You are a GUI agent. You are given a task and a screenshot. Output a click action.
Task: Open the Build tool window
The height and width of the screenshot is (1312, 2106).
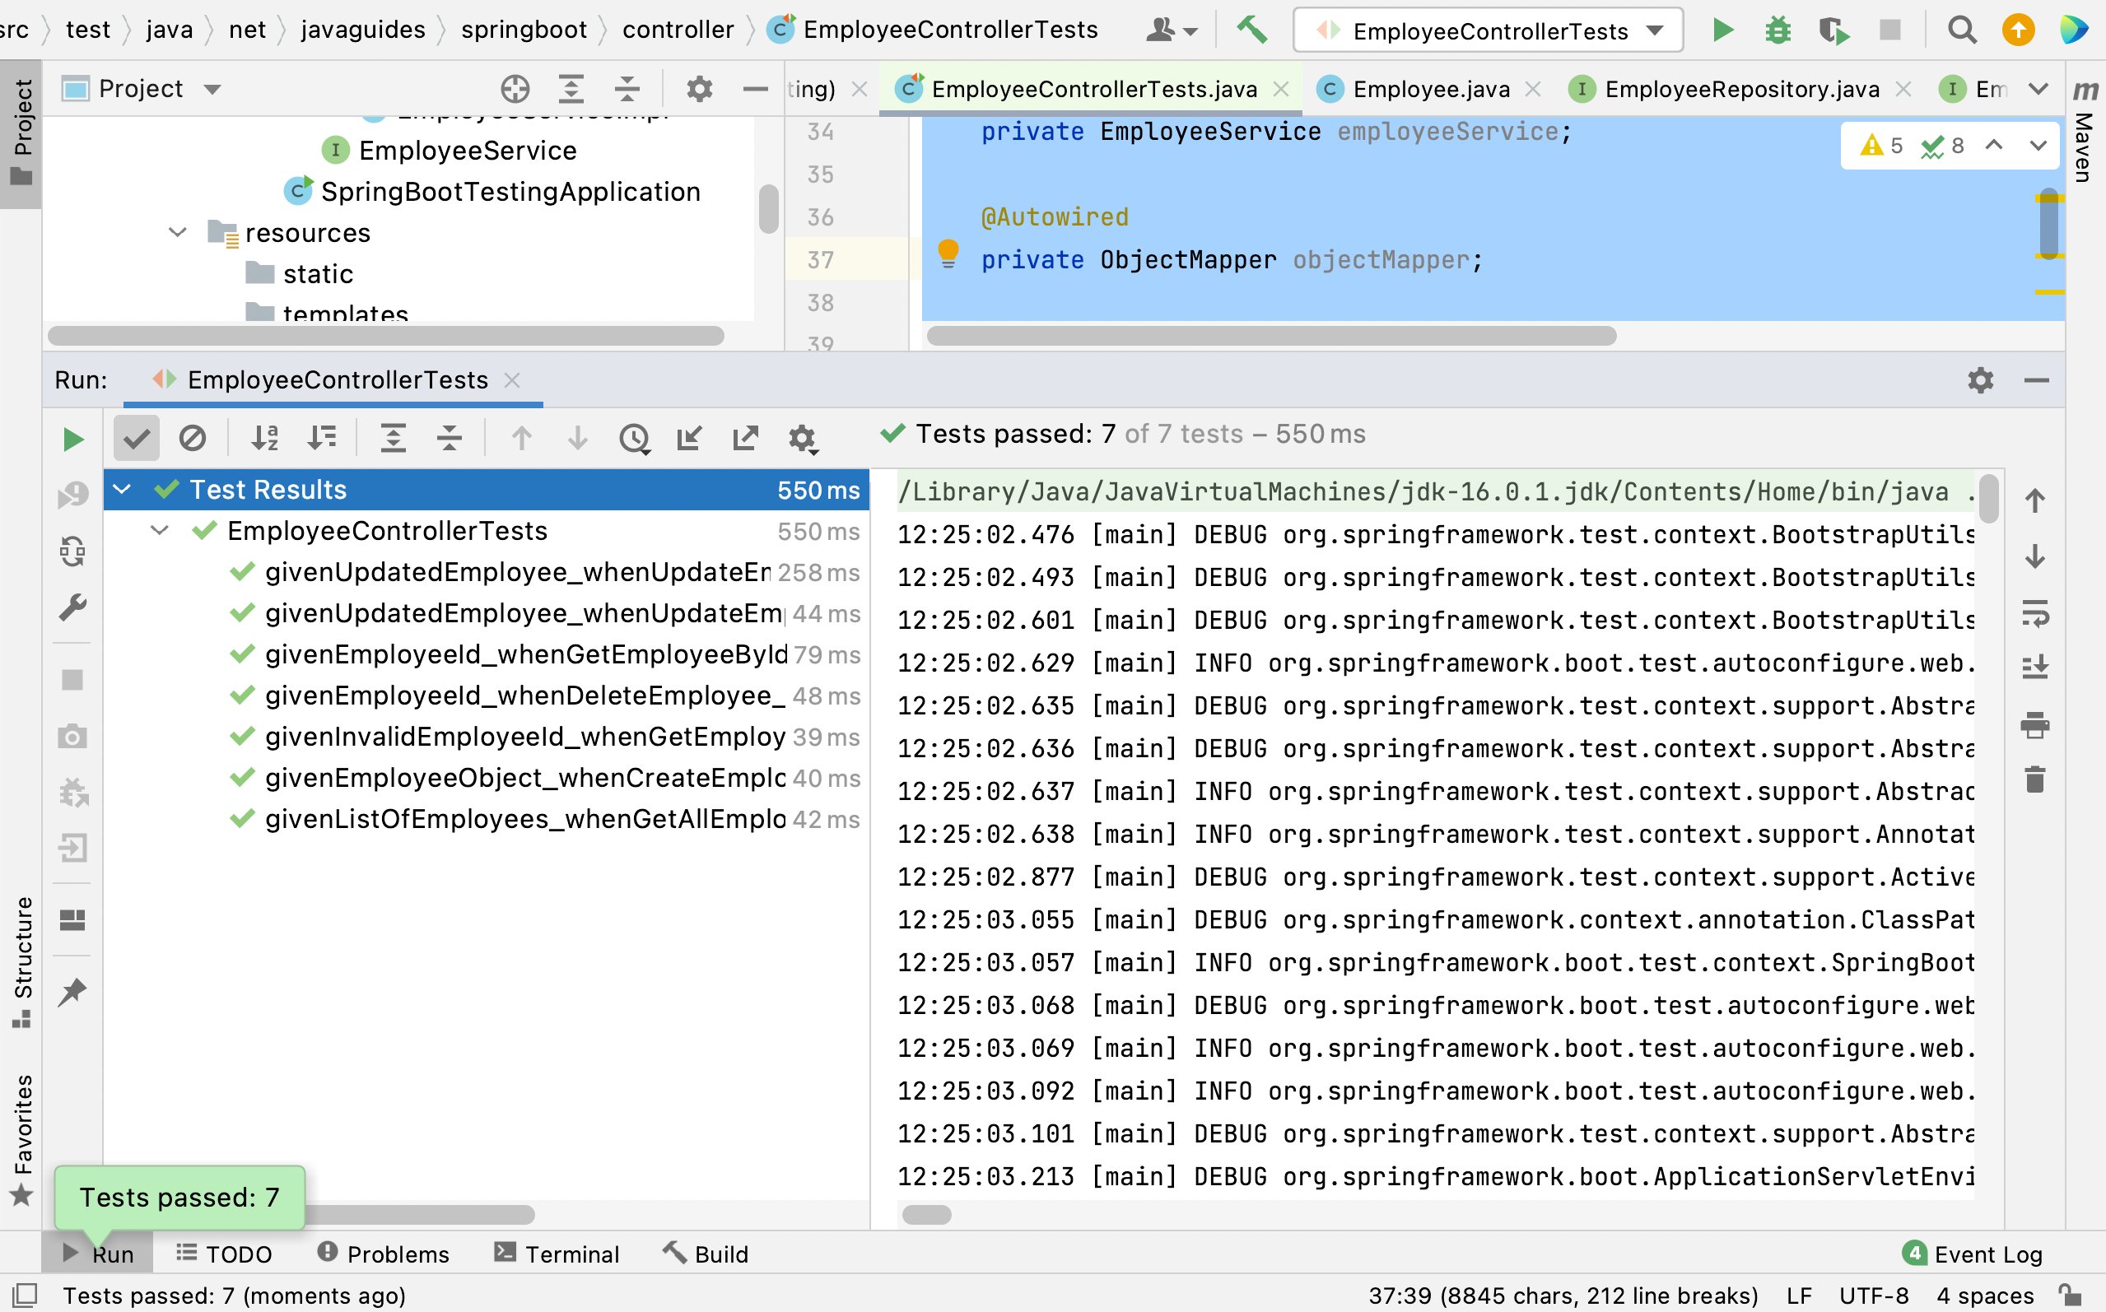(705, 1254)
